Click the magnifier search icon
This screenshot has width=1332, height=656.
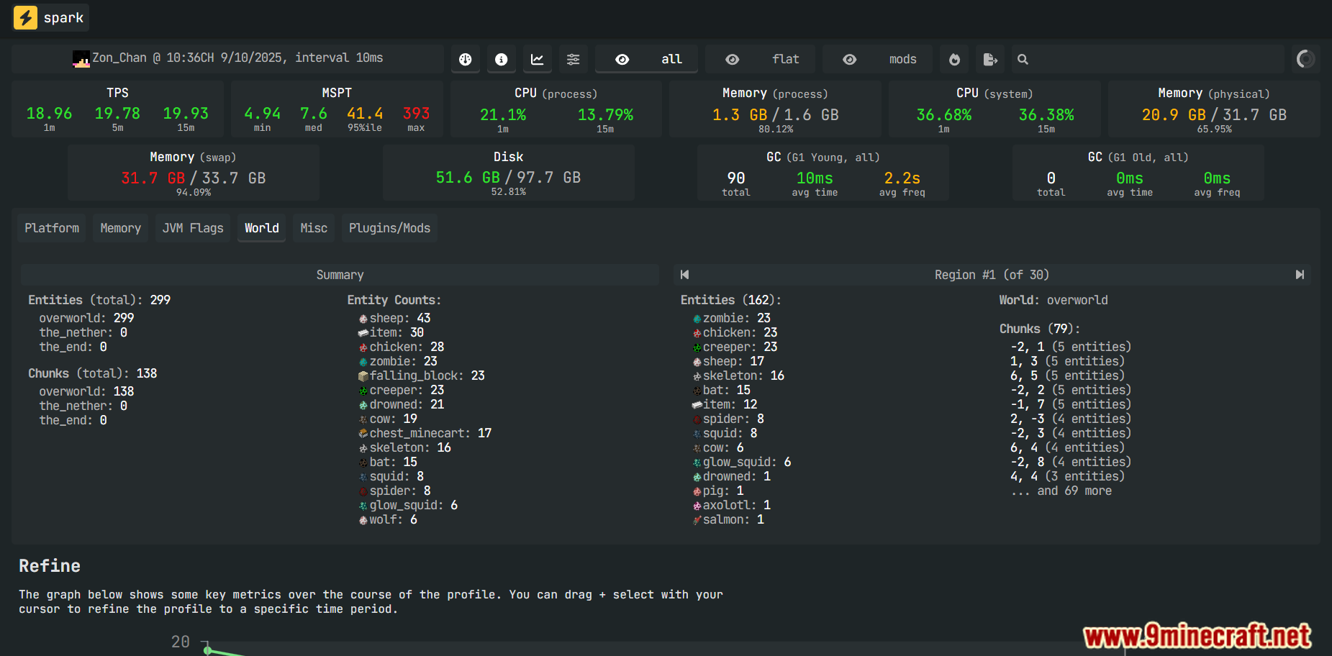click(1023, 59)
